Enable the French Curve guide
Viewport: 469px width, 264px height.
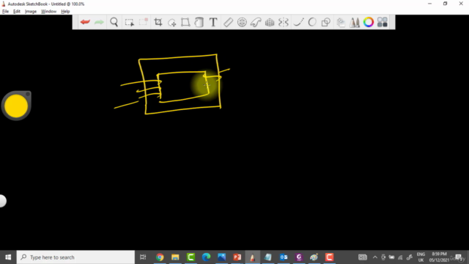256,22
